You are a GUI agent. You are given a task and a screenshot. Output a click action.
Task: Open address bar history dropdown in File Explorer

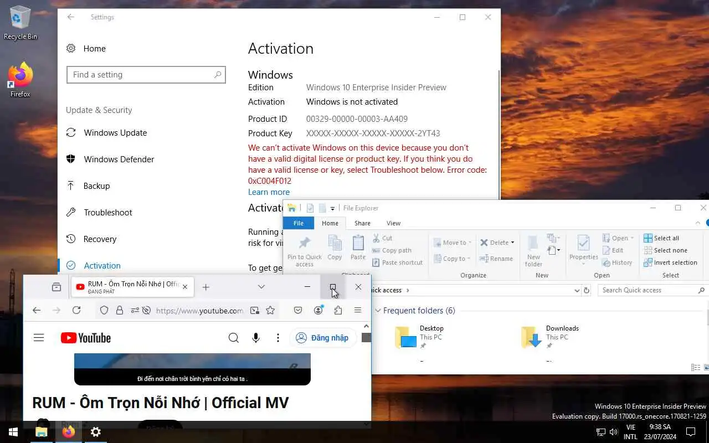pos(577,290)
